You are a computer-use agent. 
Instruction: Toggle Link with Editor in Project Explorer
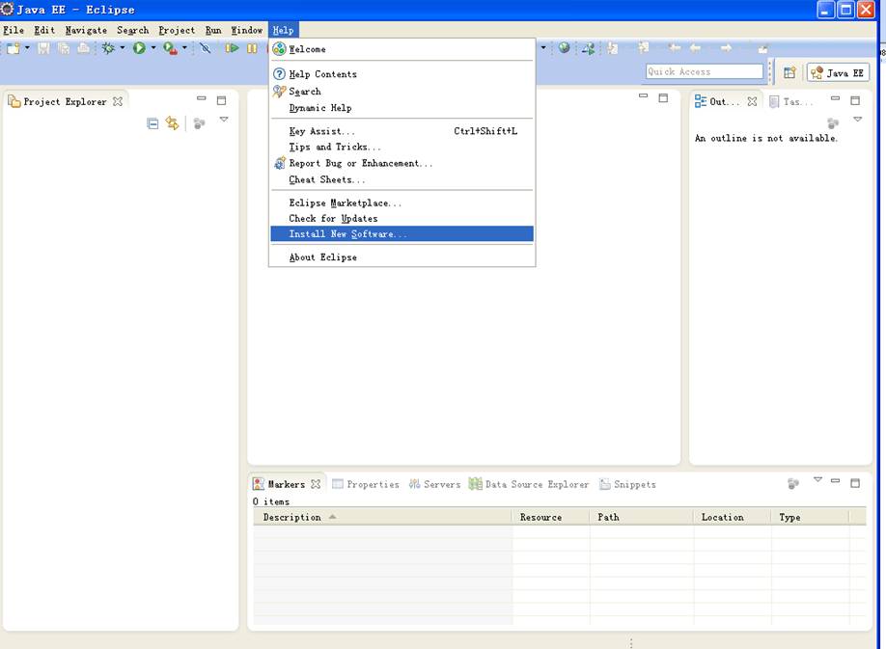(173, 123)
